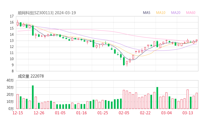Viewport: 201px width, 119px height.
Task: Click the 12-15 date axis label
Action: [18, 113]
